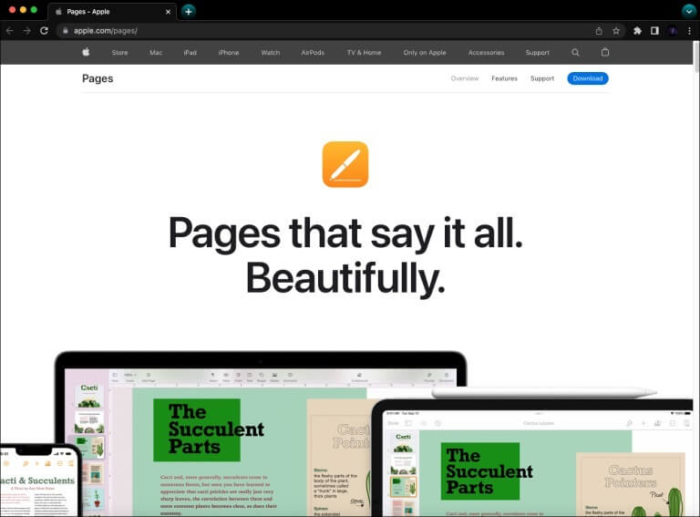Image resolution: width=700 pixels, height=517 pixels.
Task: Click the Pages title in local nav
Action: pyautogui.click(x=98, y=78)
